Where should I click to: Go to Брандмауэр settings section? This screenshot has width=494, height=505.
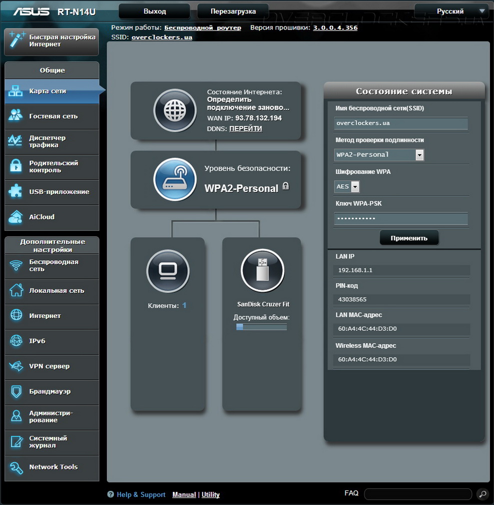[49, 392]
